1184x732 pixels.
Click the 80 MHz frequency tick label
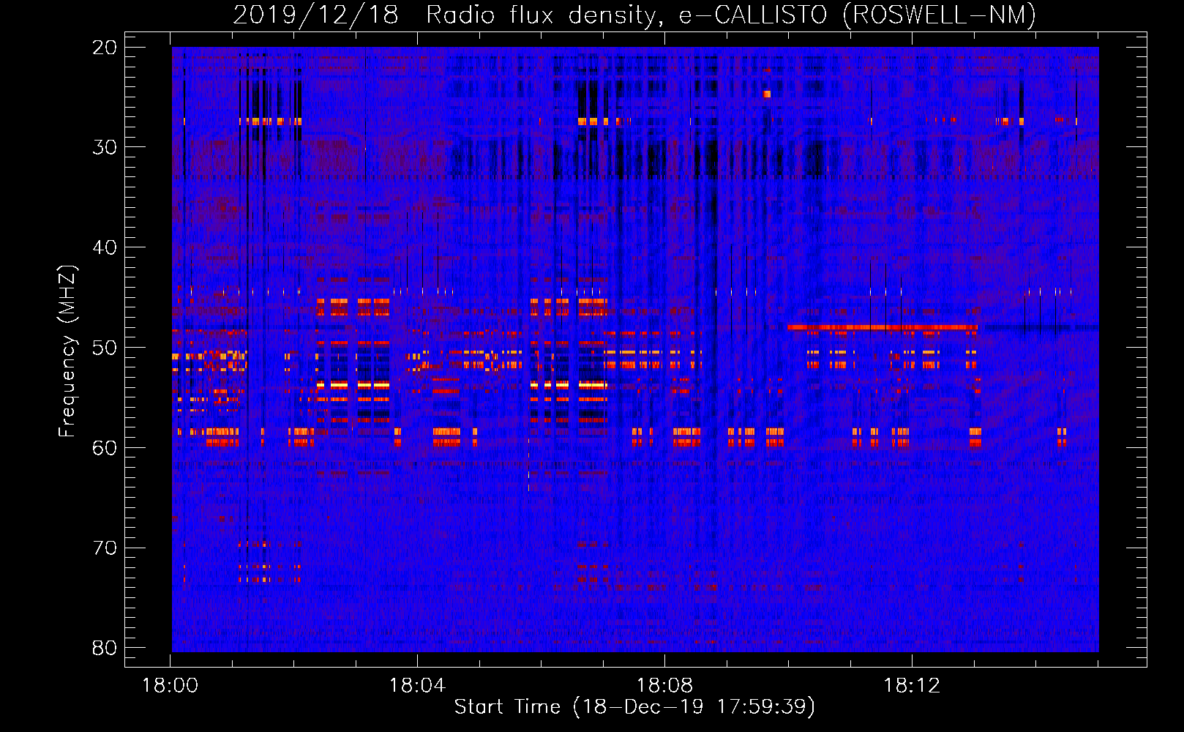(105, 648)
